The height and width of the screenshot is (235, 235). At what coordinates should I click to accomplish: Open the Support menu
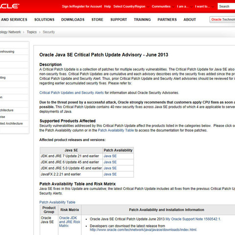point(118,20)
